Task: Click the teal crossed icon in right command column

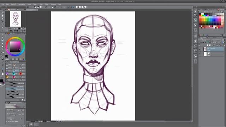Action: [195, 20]
